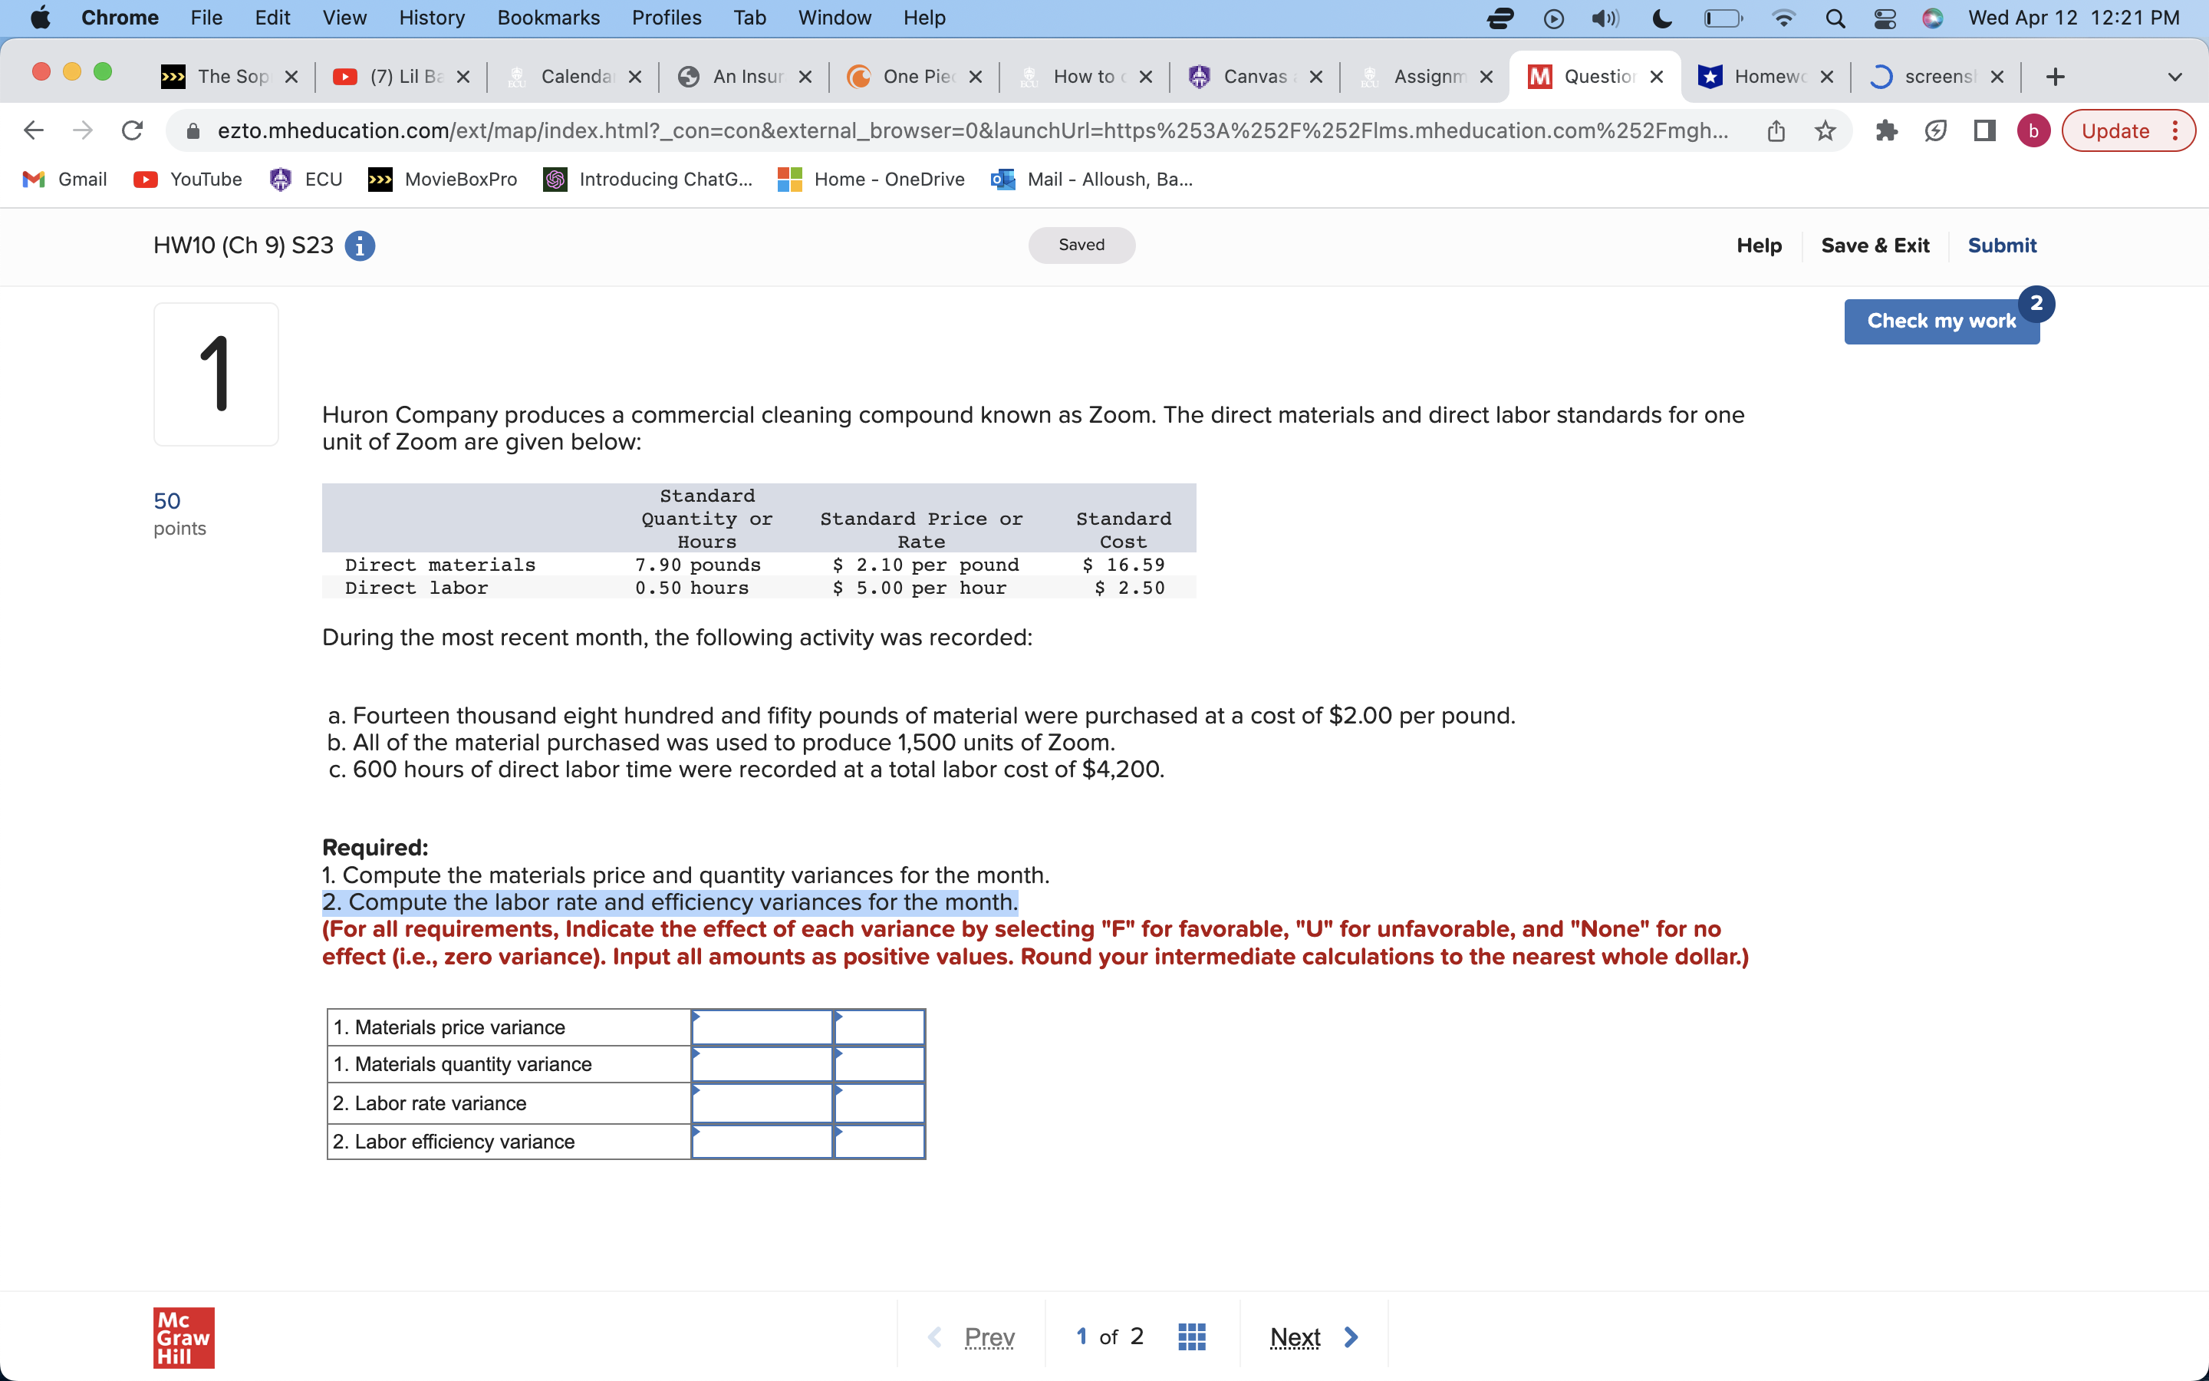
Task: Reload the current page
Action: pyautogui.click(x=131, y=130)
